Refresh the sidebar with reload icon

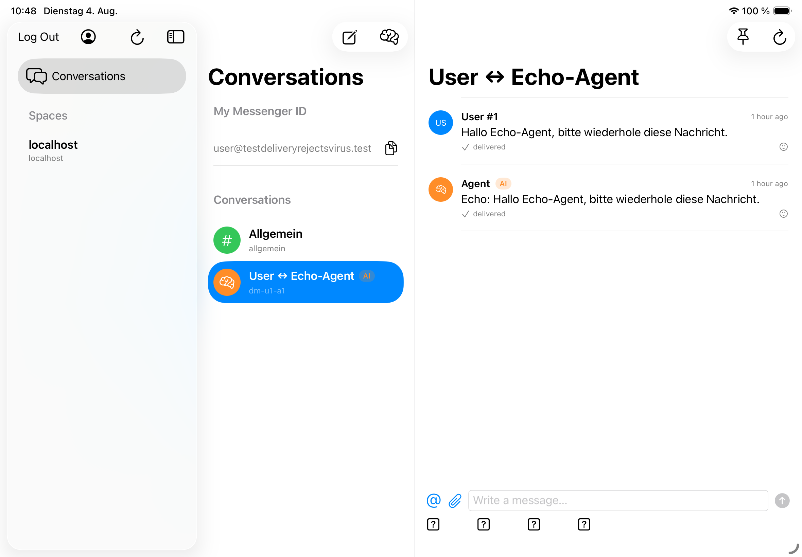click(x=137, y=37)
